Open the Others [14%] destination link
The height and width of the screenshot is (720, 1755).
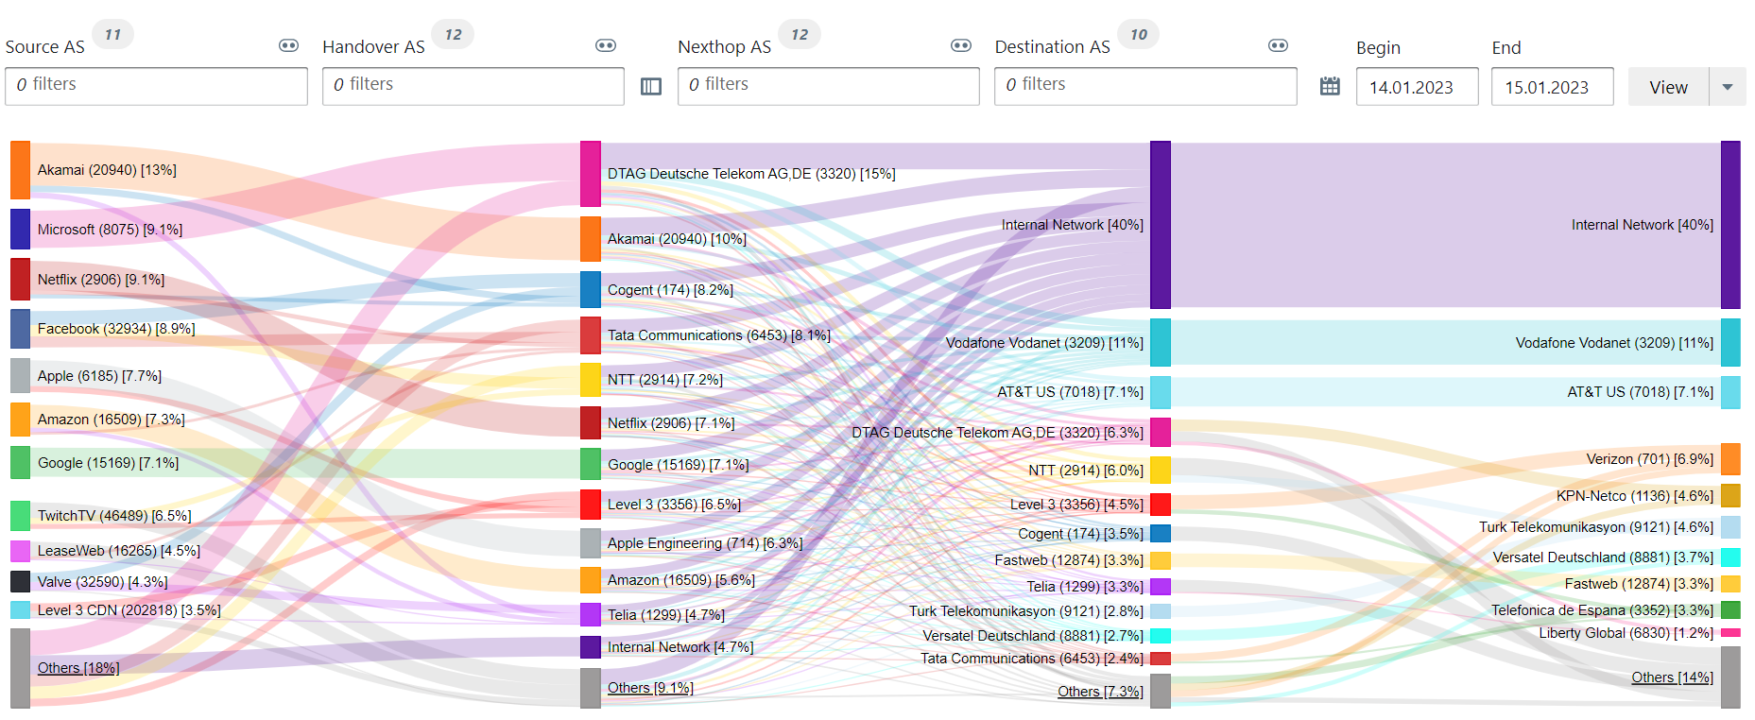(1672, 677)
